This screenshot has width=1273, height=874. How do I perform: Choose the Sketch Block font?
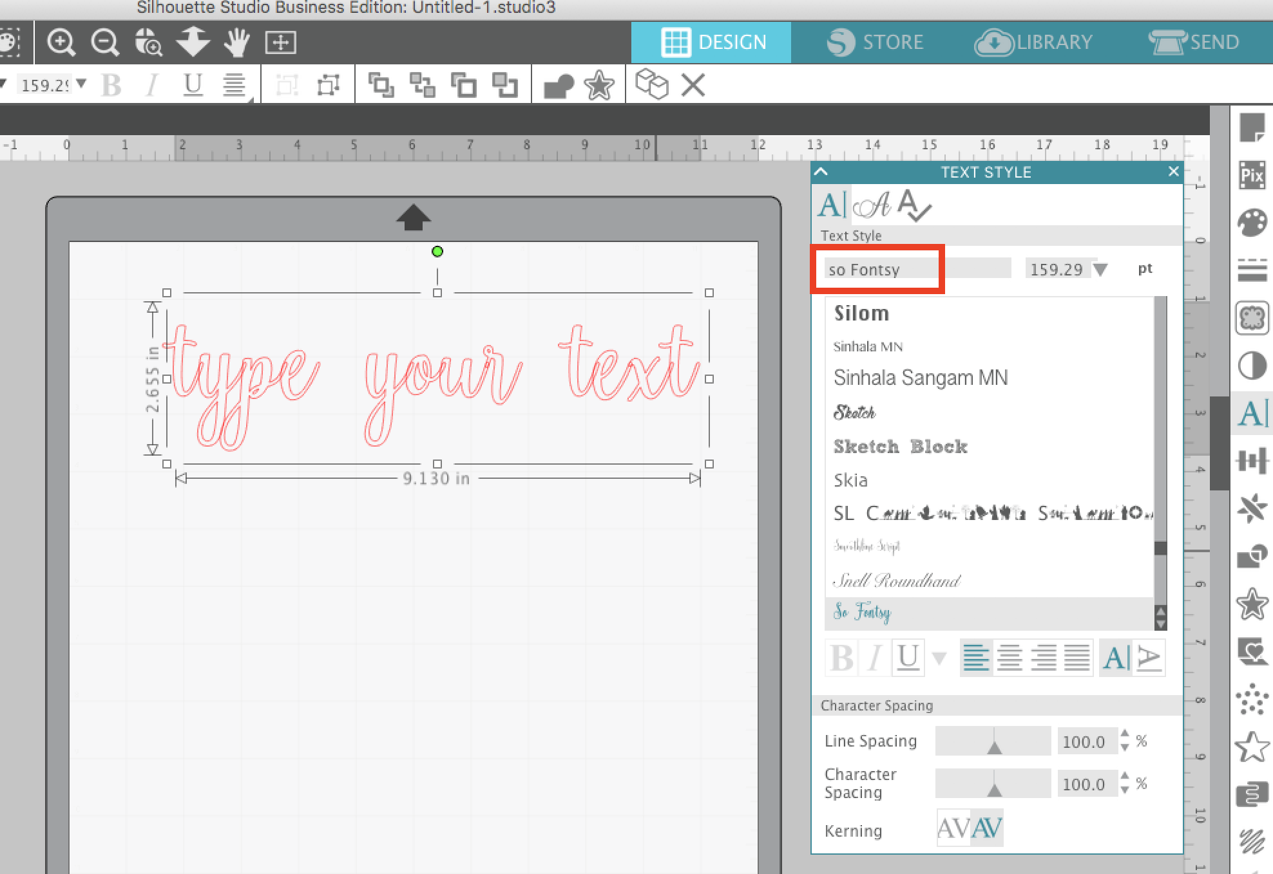[x=900, y=447]
